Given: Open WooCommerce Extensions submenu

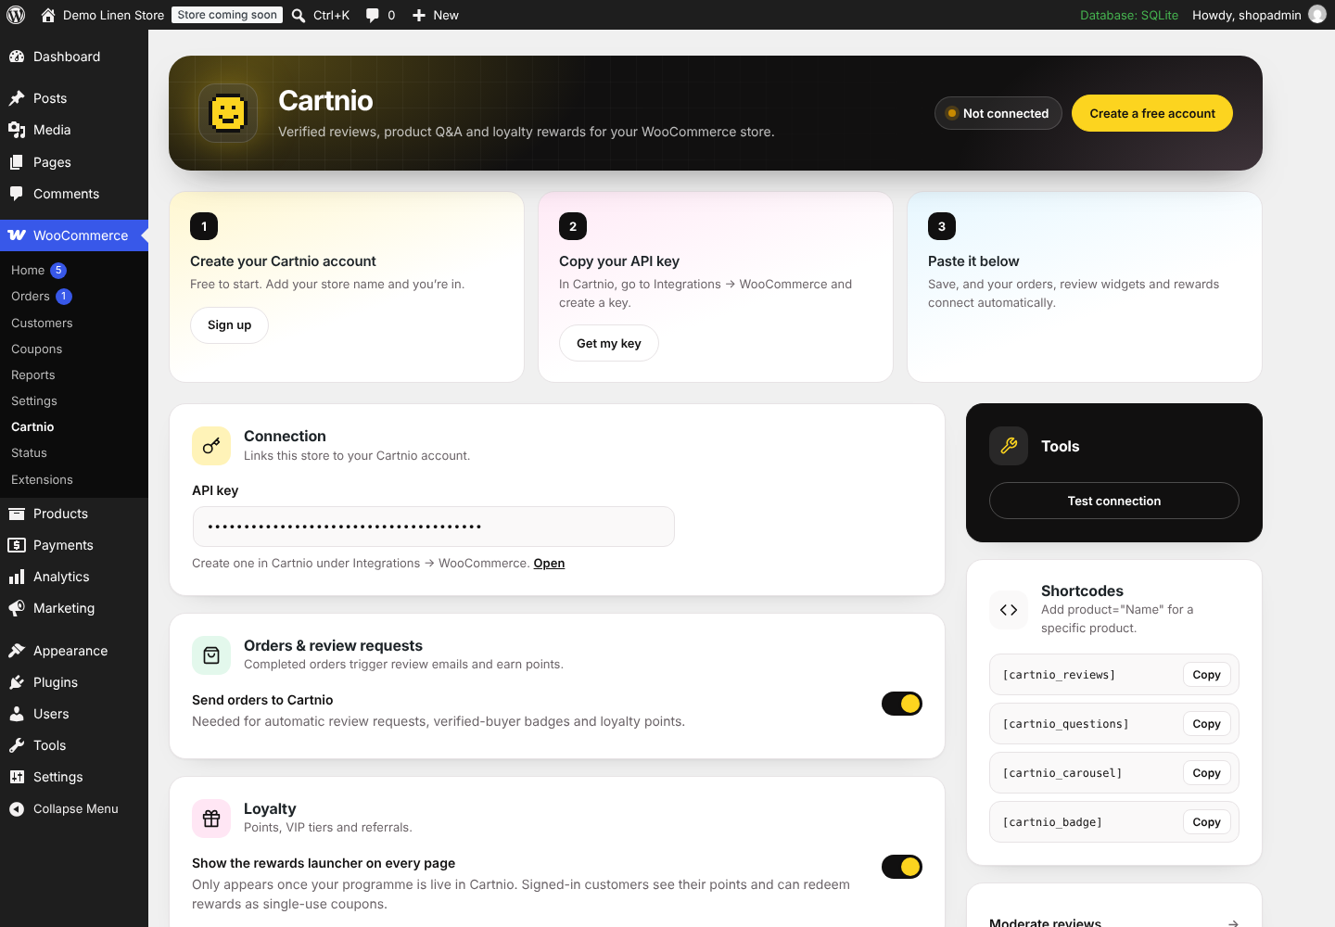Looking at the screenshot, I should click(74, 480).
